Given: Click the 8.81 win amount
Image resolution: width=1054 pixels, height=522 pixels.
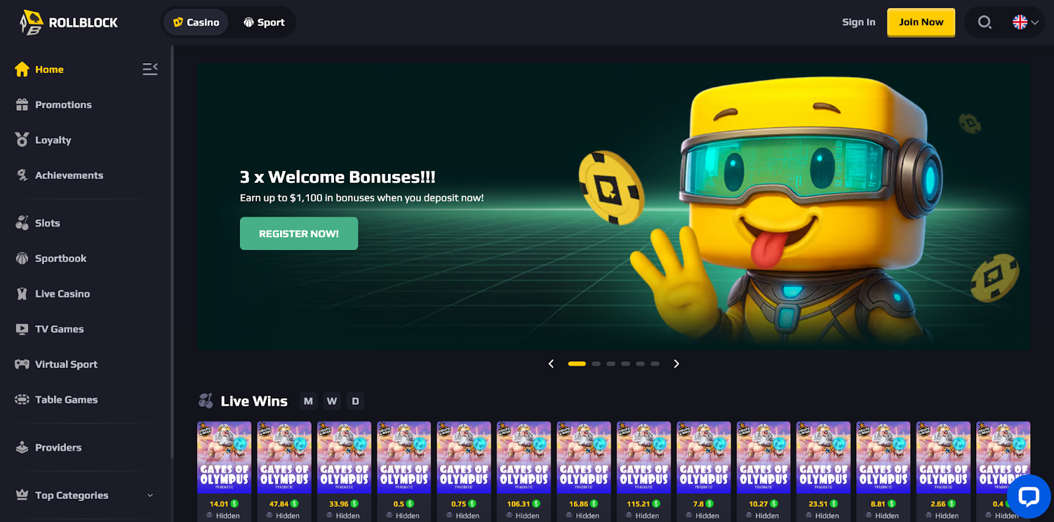Looking at the screenshot, I should [878, 504].
